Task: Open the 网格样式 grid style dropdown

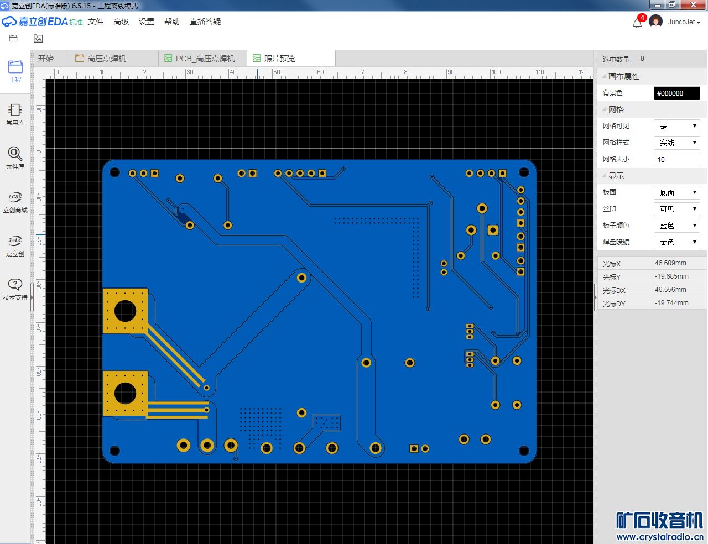Action: click(677, 143)
